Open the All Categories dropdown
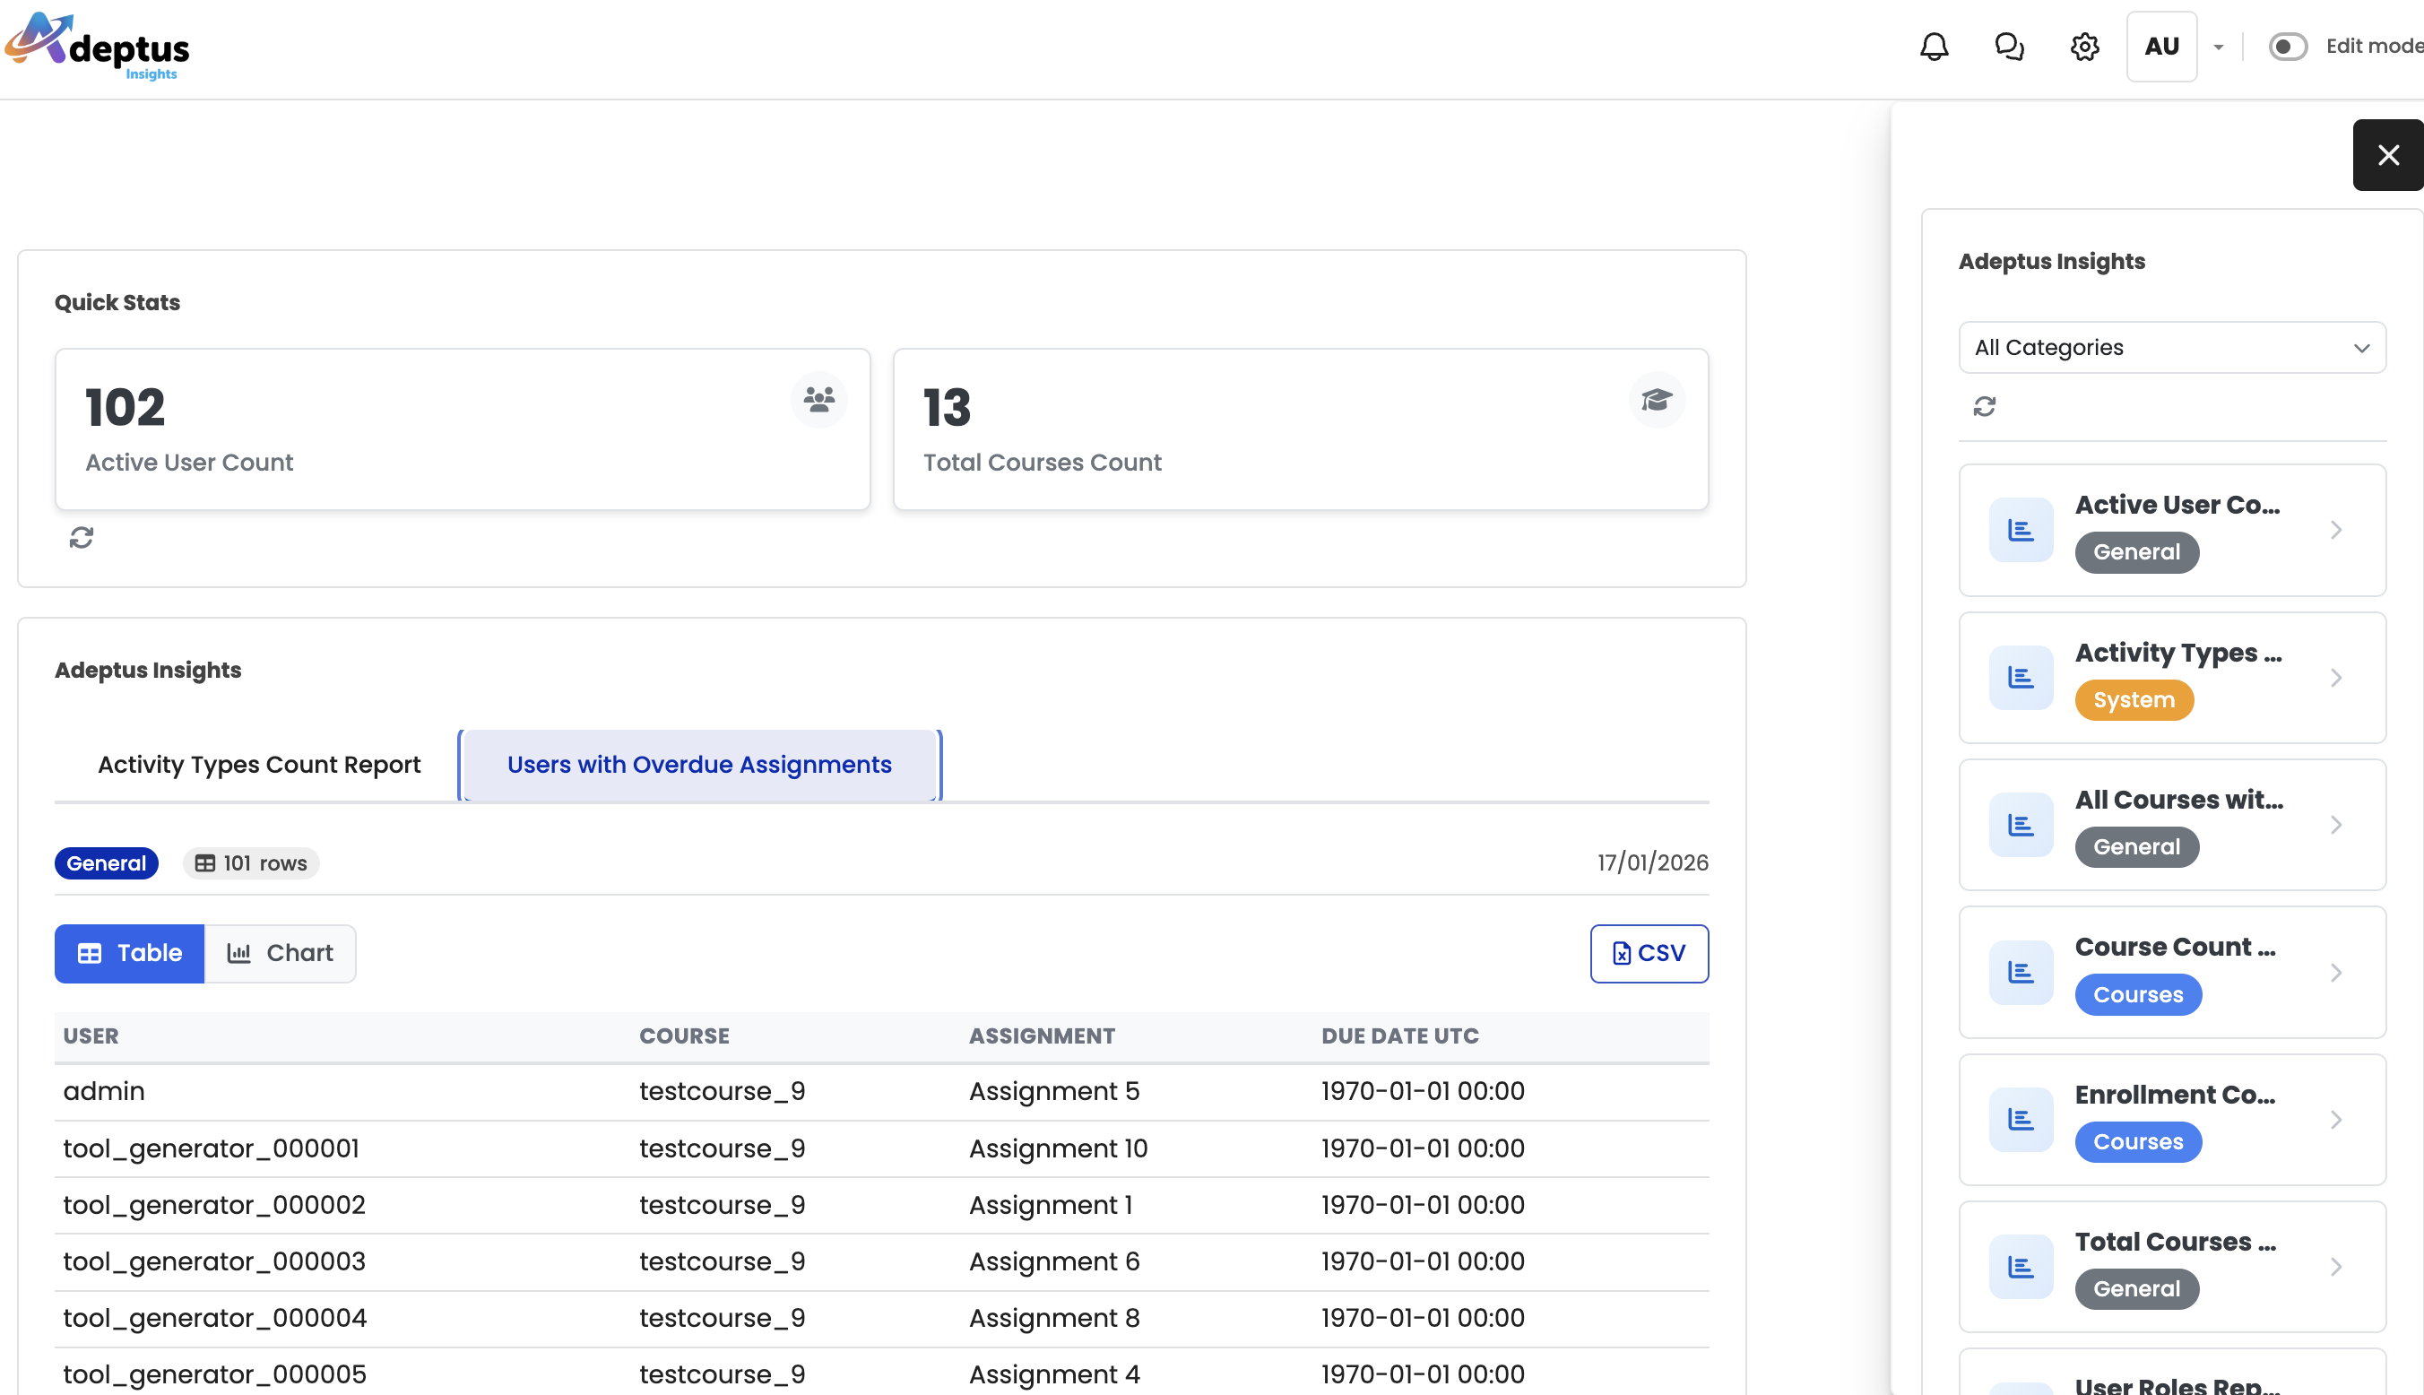 click(2171, 347)
